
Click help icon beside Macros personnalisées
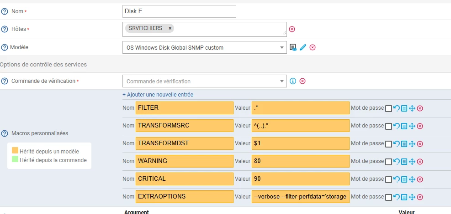click(5, 133)
